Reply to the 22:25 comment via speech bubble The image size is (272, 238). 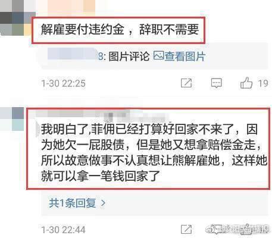pos(216,83)
